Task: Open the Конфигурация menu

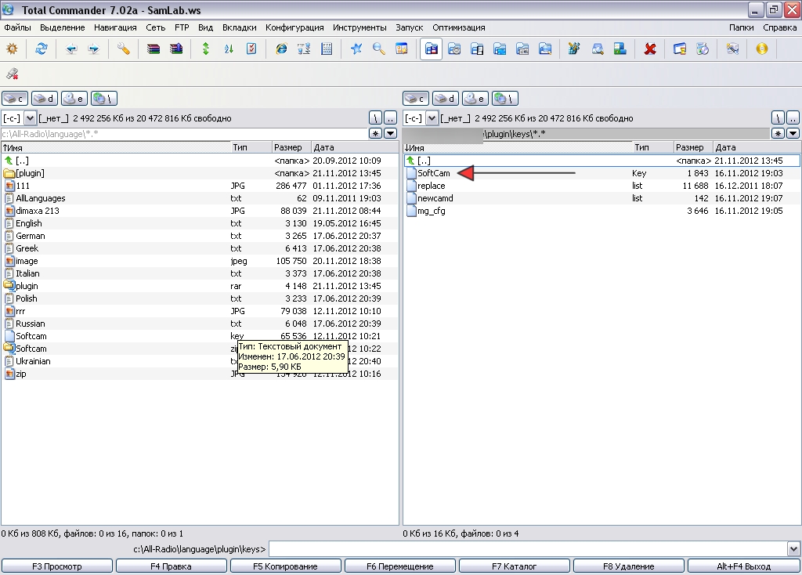Action: tap(294, 27)
